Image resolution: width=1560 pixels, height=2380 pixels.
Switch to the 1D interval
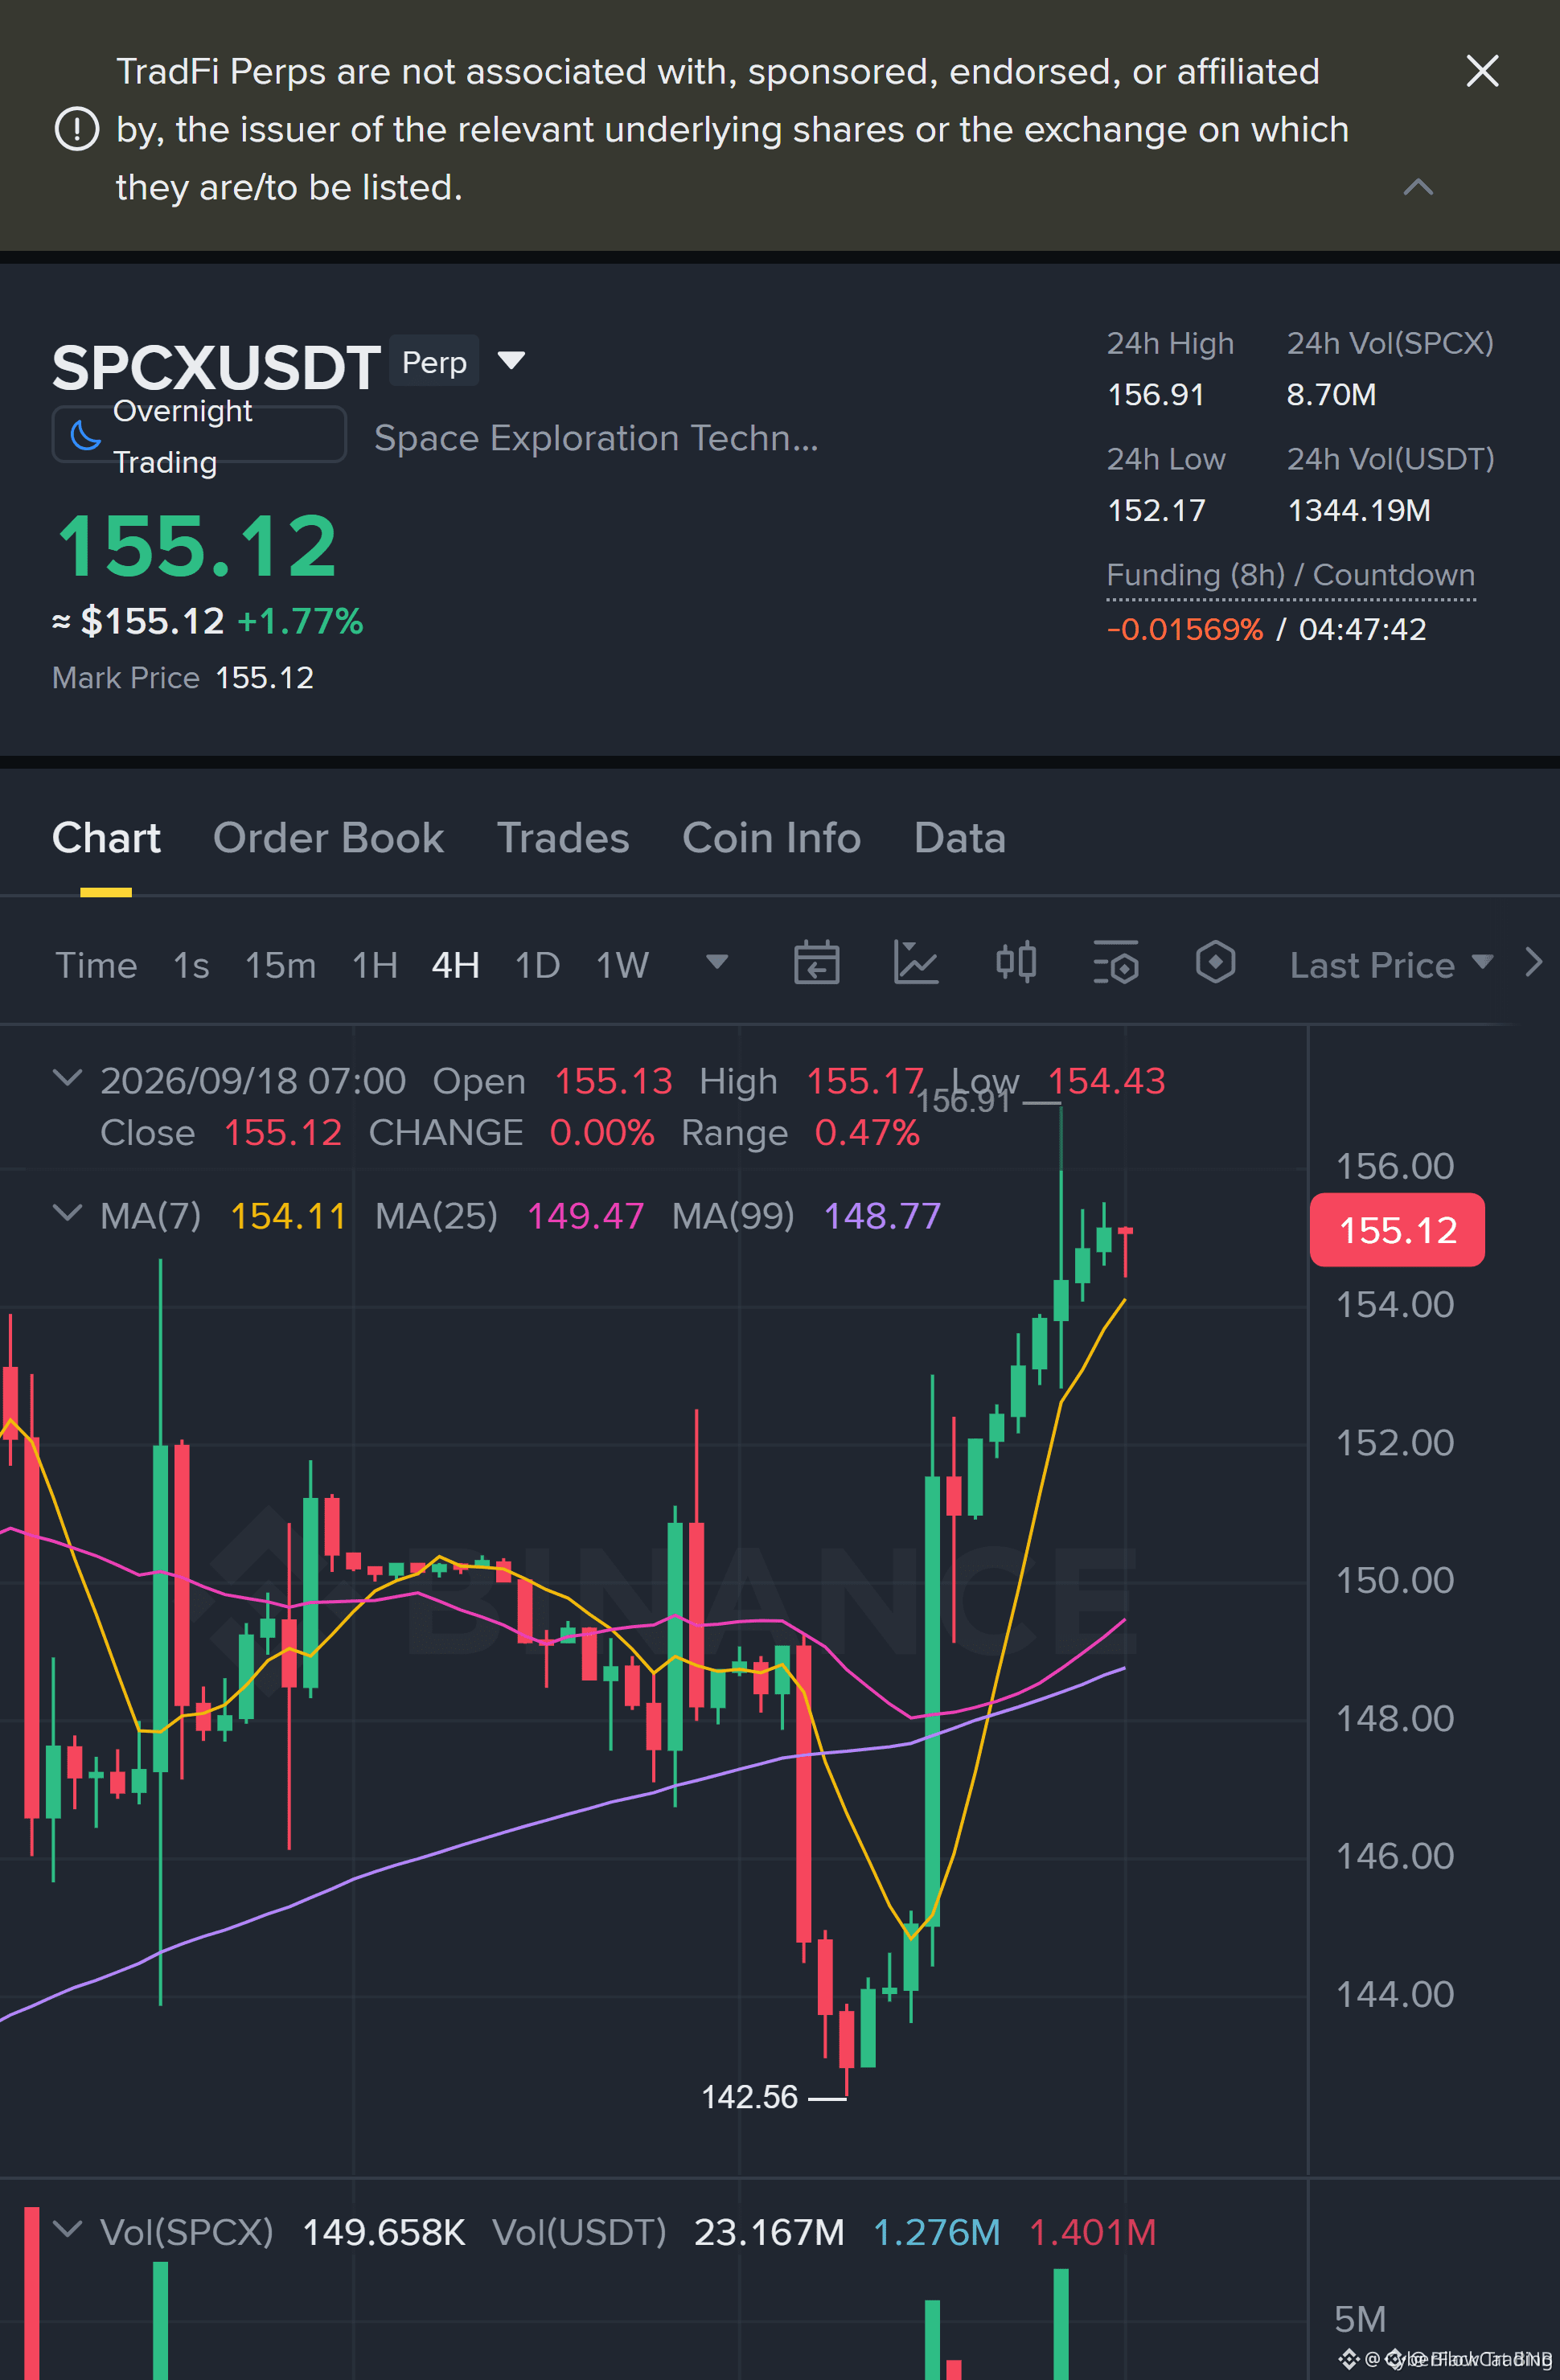(x=537, y=965)
